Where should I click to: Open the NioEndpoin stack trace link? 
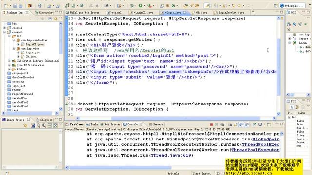pos(266,139)
